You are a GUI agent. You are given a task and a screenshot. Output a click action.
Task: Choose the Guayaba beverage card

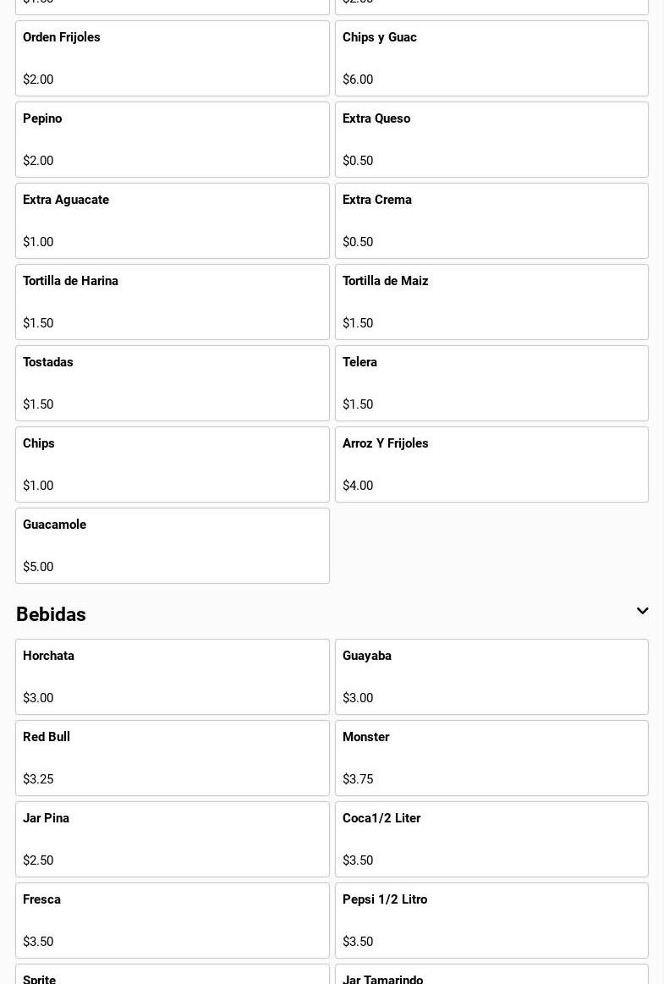pos(491,676)
